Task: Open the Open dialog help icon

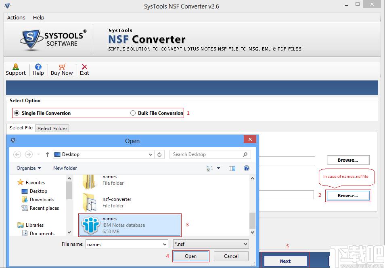Action: [x=247, y=168]
